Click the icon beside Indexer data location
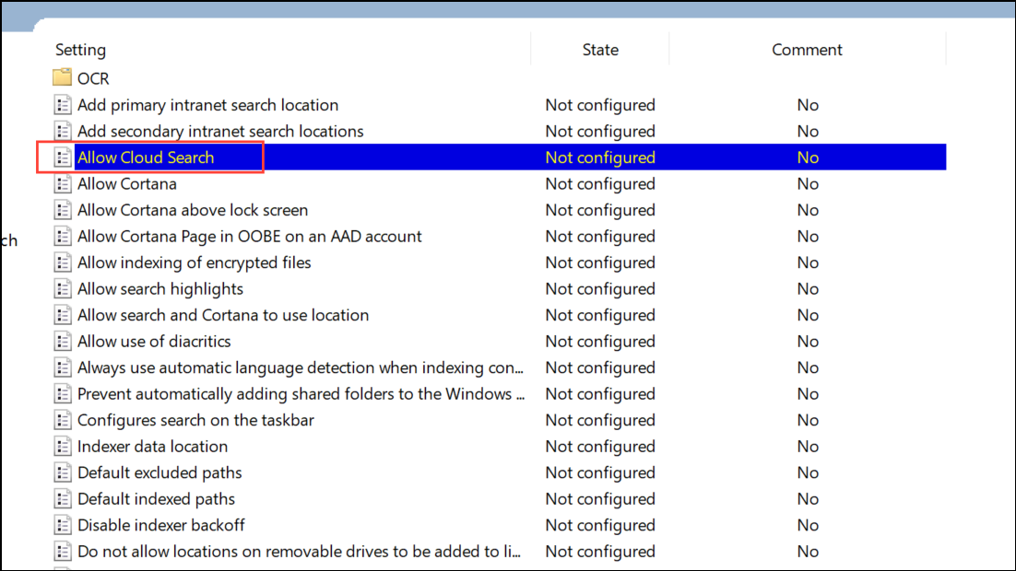1016x571 pixels. [x=63, y=447]
